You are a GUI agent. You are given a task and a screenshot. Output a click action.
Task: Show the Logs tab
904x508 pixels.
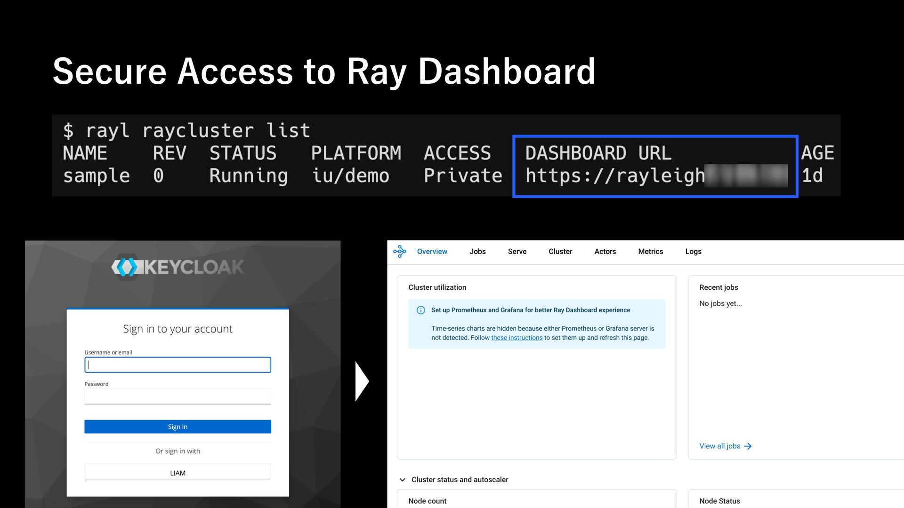point(693,252)
